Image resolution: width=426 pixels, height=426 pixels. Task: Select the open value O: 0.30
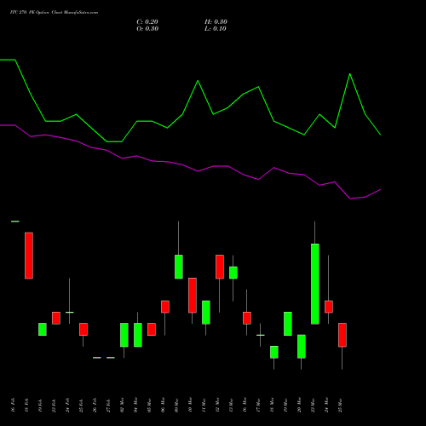(x=147, y=29)
